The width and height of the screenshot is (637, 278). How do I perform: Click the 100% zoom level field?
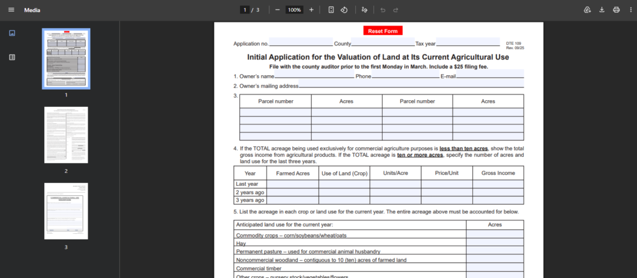click(294, 10)
